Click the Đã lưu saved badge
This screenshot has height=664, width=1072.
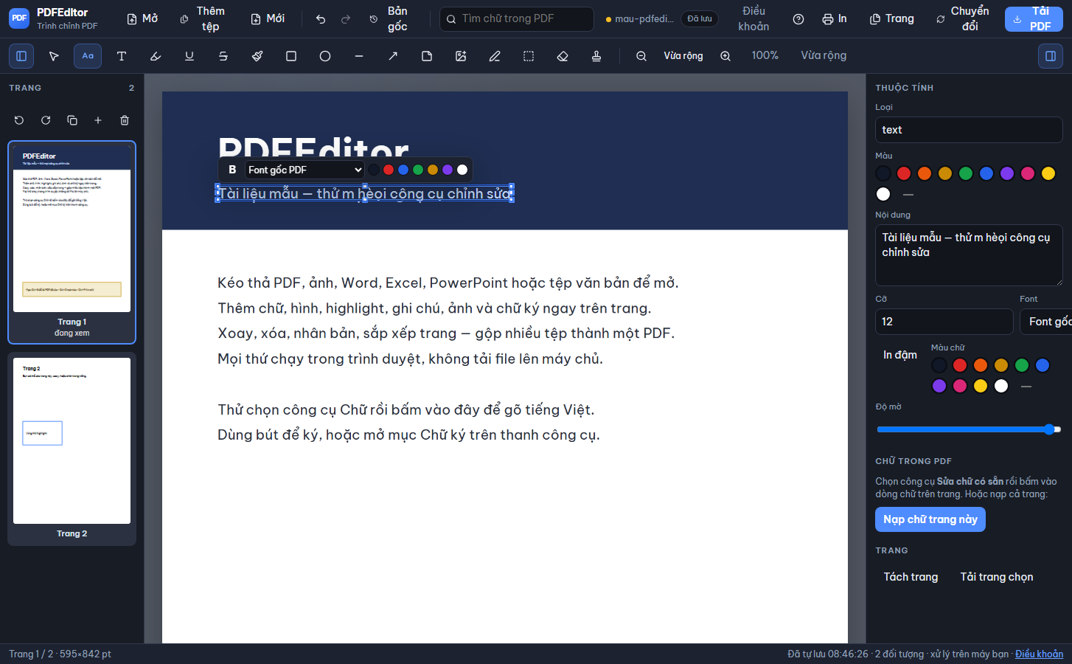pos(700,18)
